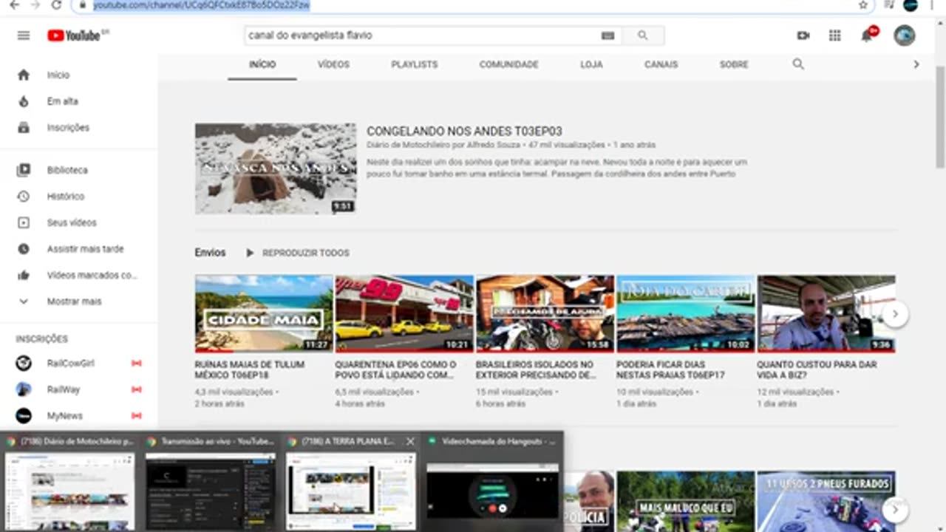Select Diário de Motochileiro taskbar window preview
This screenshot has width=946, height=532.
click(x=69, y=482)
